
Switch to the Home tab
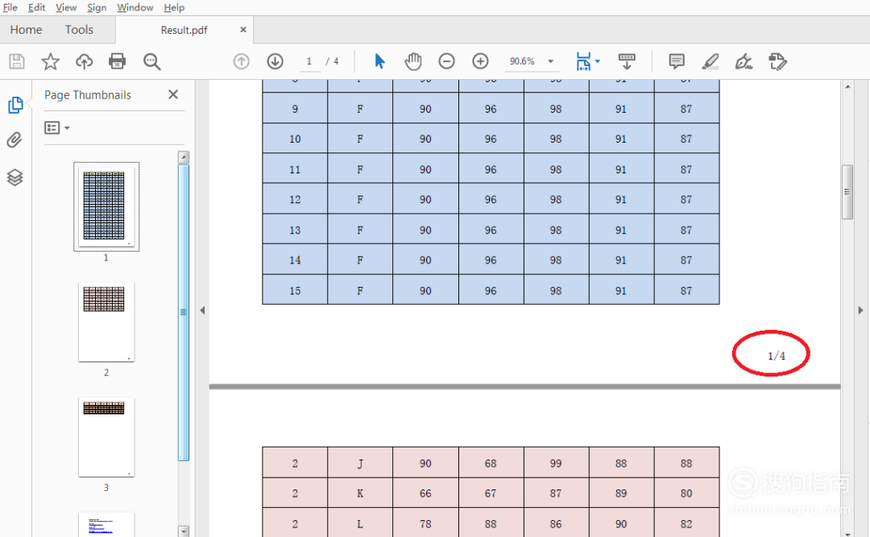tap(26, 30)
